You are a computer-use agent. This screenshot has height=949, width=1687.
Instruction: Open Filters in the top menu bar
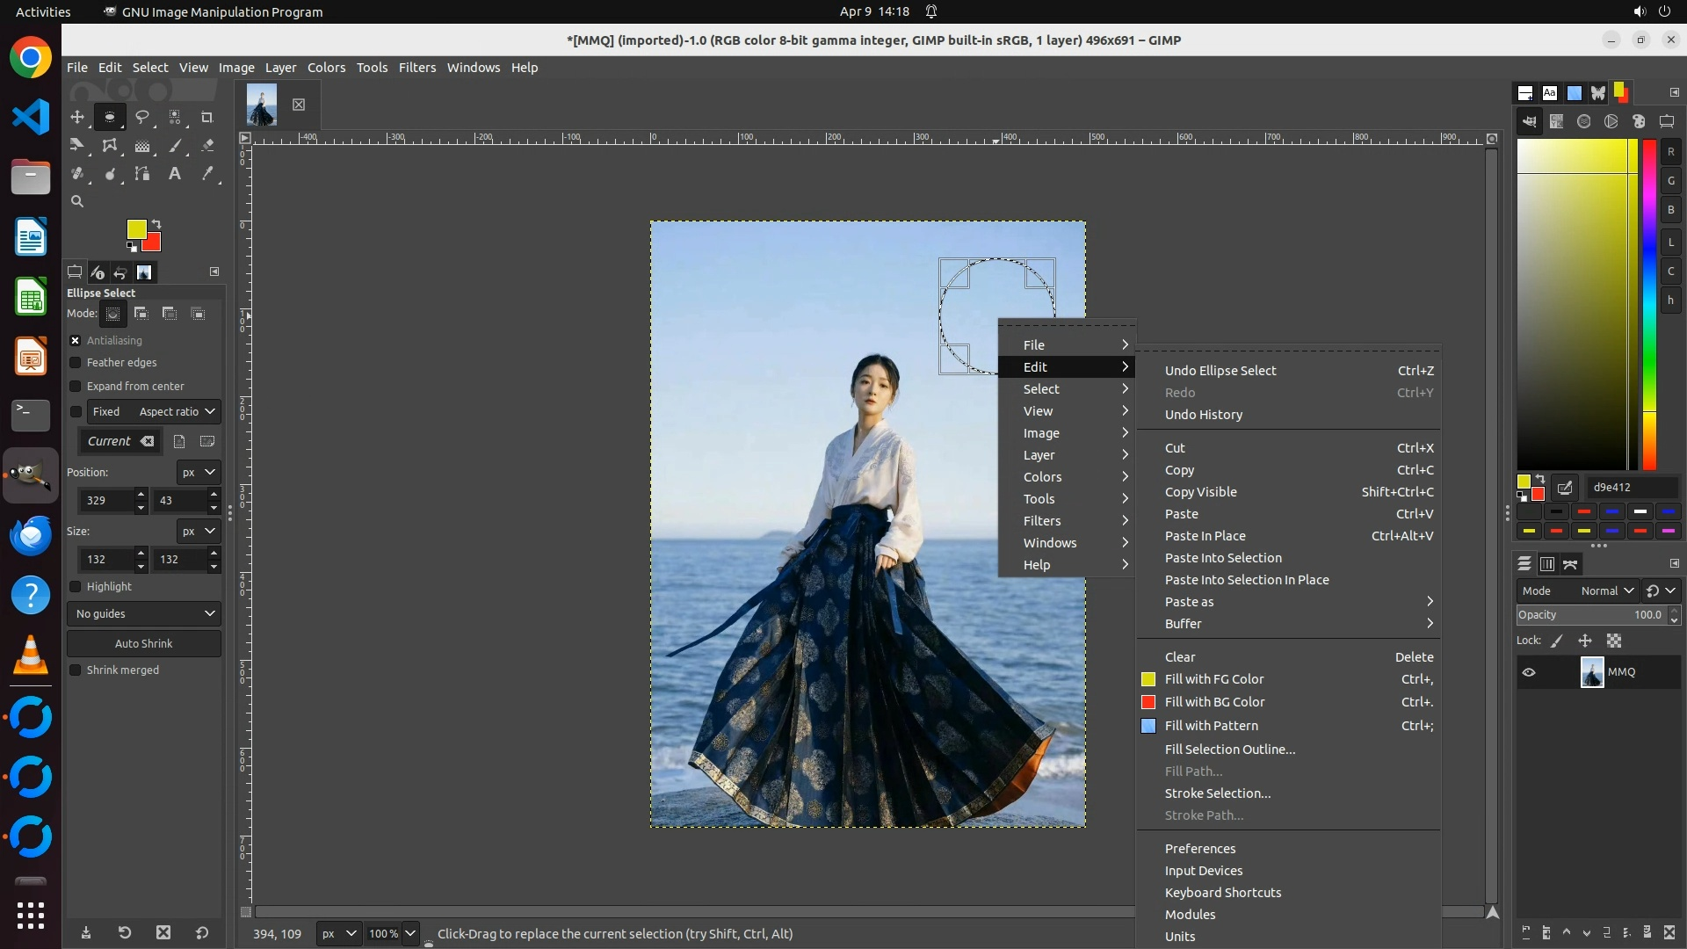416,68
